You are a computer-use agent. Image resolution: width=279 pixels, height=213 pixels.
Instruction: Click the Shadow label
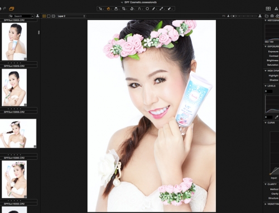point(274,80)
